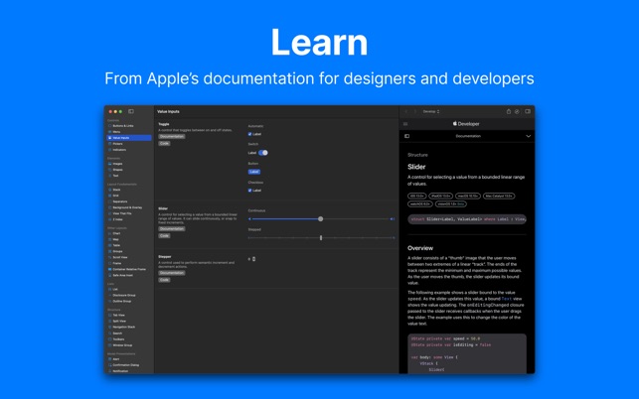Click the 'macOS 10.15+' platform badge
639x399 pixels.
468,196
